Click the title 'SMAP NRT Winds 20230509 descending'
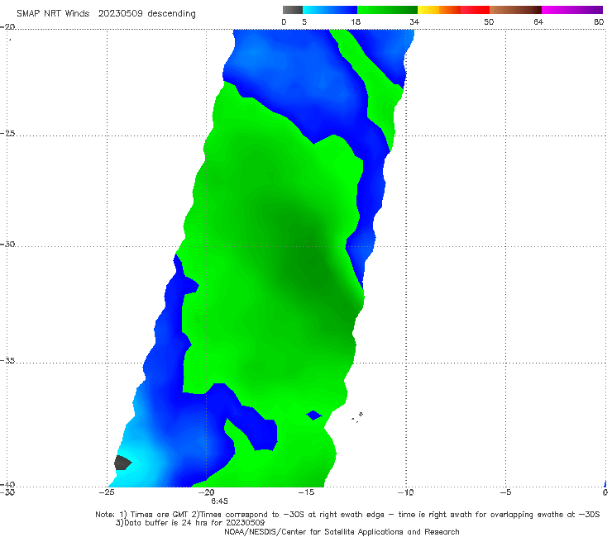612x537 pixels. [x=106, y=14]
